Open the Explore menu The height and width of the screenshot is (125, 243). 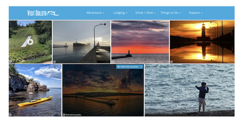[x=196, y=13]
